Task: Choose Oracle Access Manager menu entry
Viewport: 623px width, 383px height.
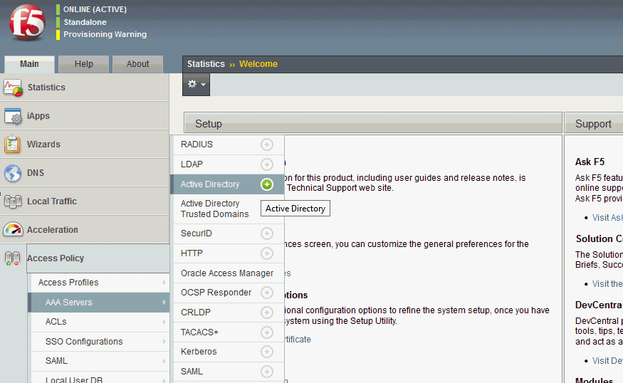Action: point(226,273)
